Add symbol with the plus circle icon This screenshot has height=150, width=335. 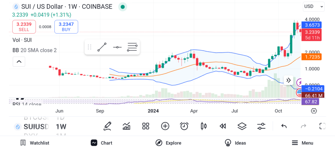165,126
